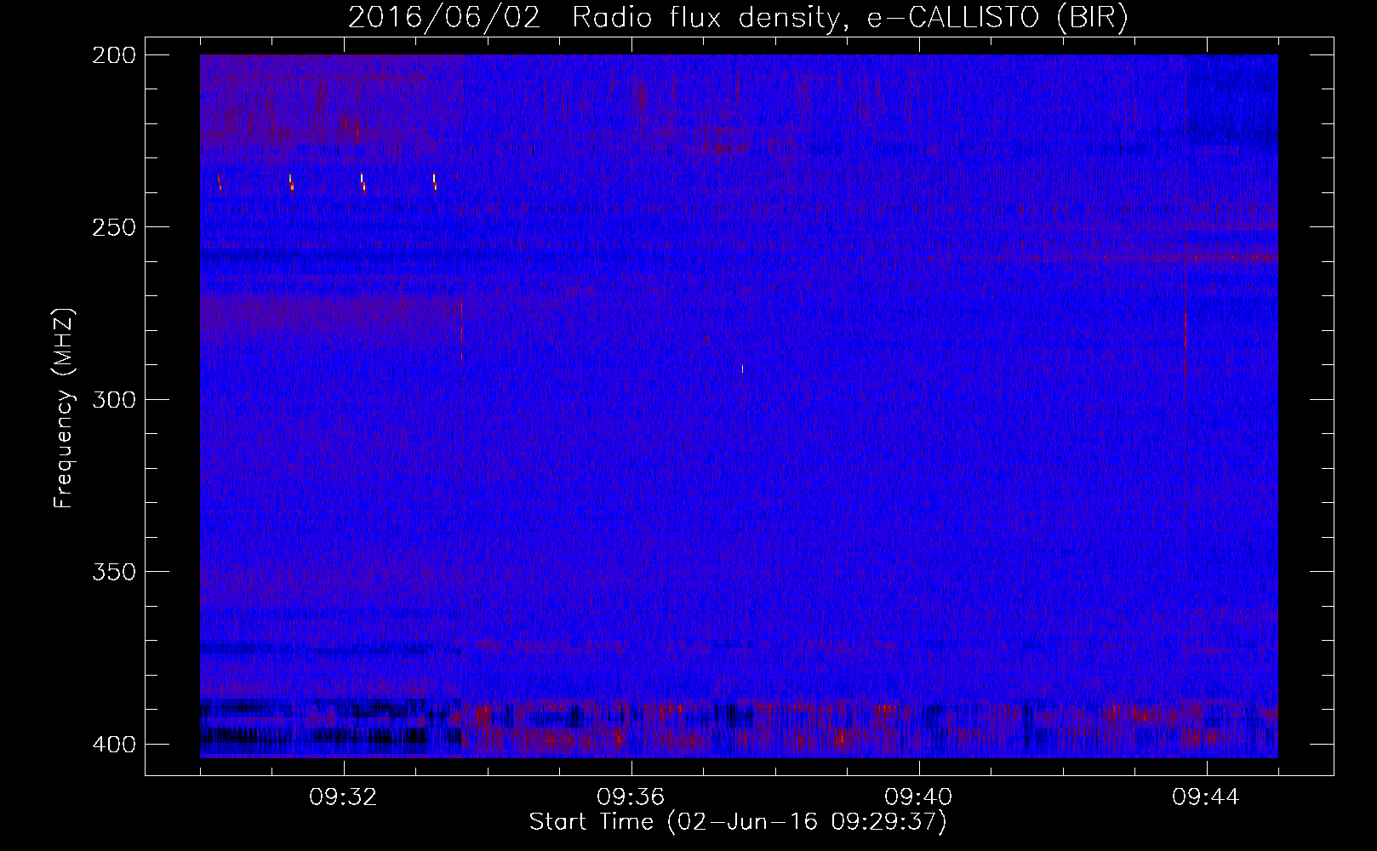Click the '400' frequency tick label
The image size is (1377, 851).
pyautogui.click(x=113, y=745)
